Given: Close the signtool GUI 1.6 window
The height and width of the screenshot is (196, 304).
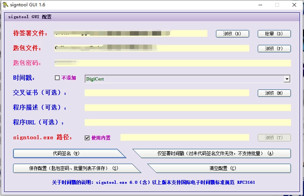Looking at the screenshot, I should [294, 5].
